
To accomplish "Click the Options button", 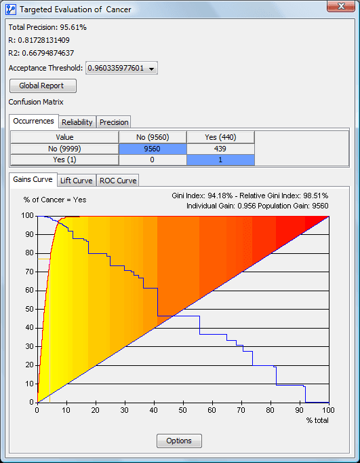I will pos(179,441).
